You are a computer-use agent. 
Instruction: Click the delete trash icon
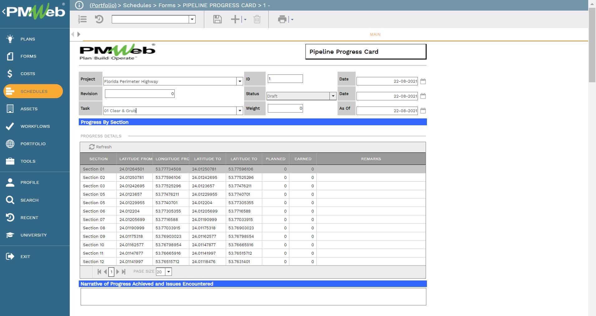click(x=257, y=19)
